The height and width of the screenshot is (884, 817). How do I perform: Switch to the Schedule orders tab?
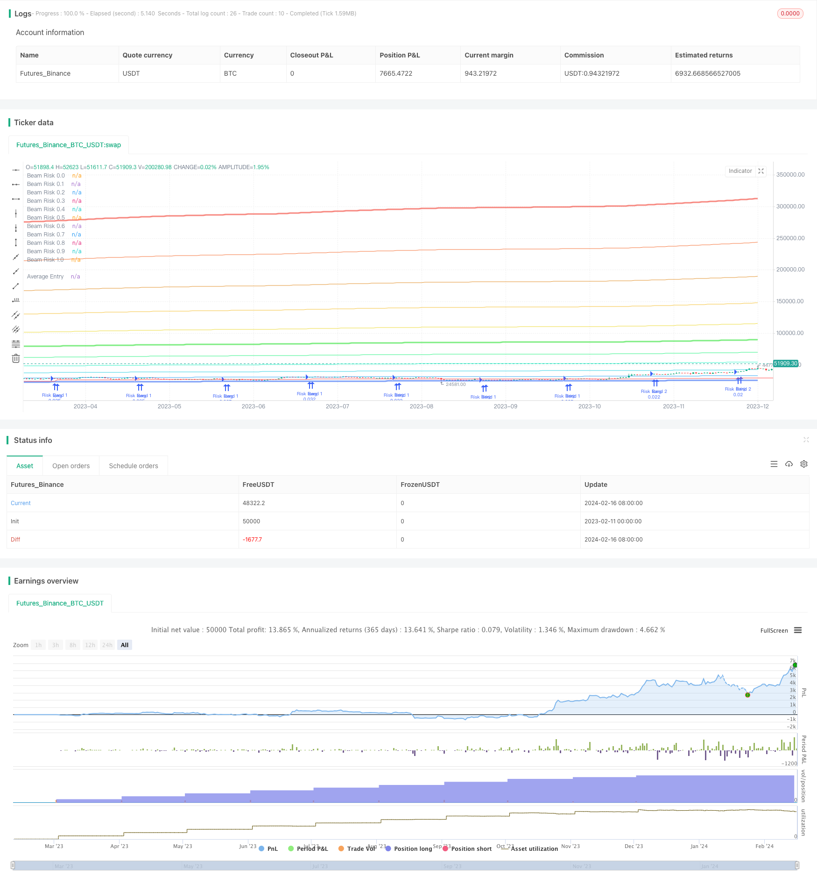tap(133, 465)
